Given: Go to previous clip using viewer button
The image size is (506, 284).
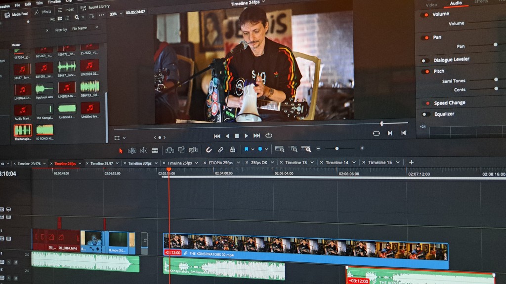Looking at the screenshot, I should 403,133.
